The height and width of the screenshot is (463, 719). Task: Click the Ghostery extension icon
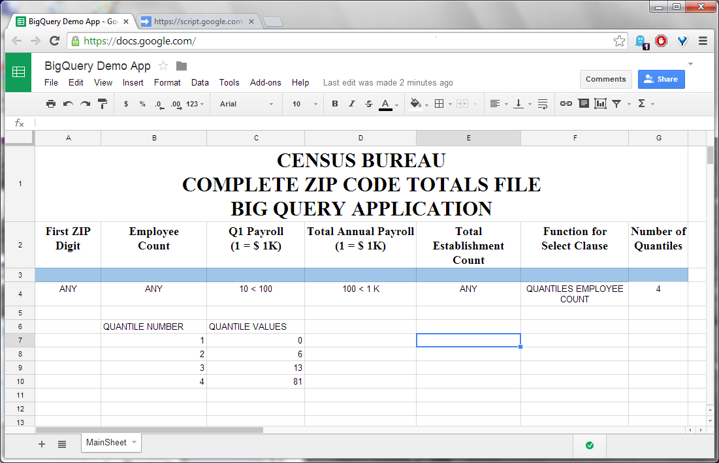641,41
